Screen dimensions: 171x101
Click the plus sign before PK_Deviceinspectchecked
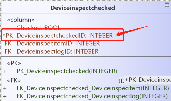5,71
